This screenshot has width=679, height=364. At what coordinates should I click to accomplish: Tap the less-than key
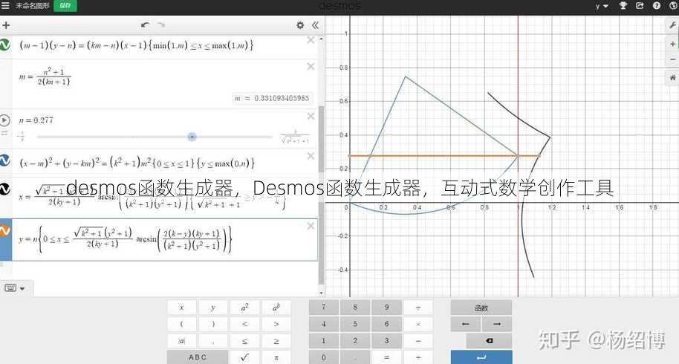click(244, 324)
